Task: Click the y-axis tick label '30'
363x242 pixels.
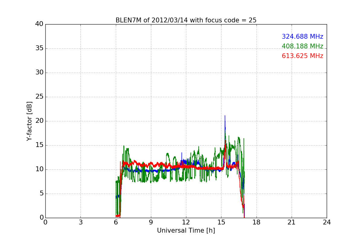Action: (x=39, y=73)
